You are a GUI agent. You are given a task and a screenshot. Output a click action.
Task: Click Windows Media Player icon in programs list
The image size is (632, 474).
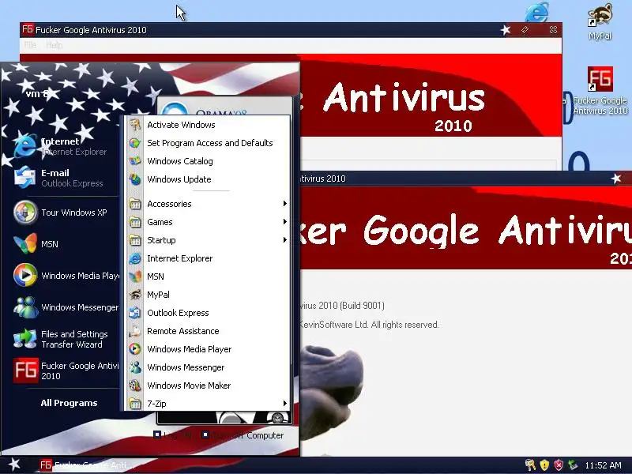(135, 349)
